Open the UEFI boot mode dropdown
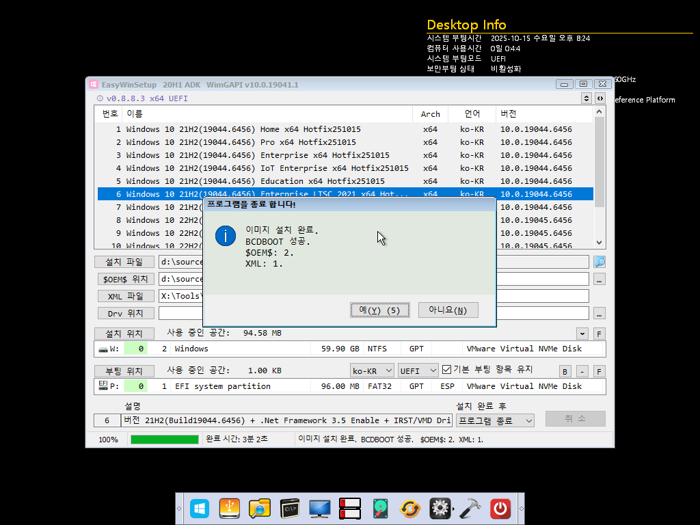Viewport: 700px width, 525px height. 418,371
